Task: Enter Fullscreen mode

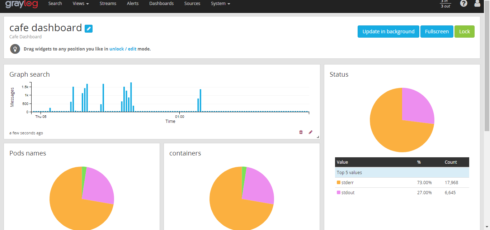Action: click(437, 32)
